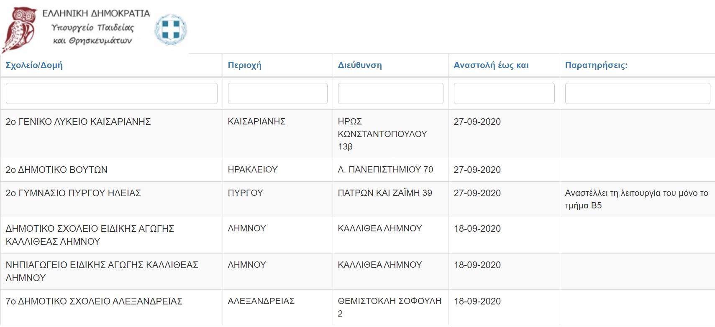Click address Λ. ΠΑΝΕΠΙΣΤΗΜΙΟΥ 70 cell

[x=385, y=170]
